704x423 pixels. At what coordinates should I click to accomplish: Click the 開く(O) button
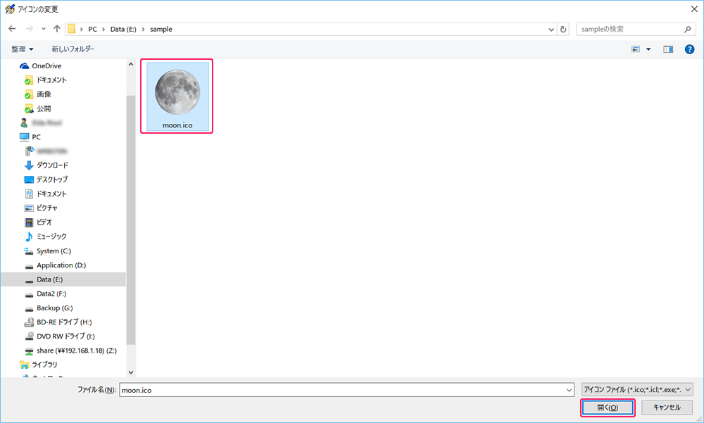pos(608,408)
